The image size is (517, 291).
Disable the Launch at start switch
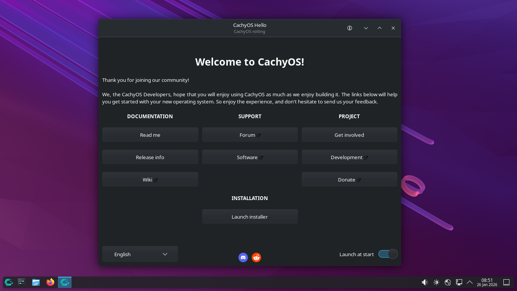pos(388,254)
